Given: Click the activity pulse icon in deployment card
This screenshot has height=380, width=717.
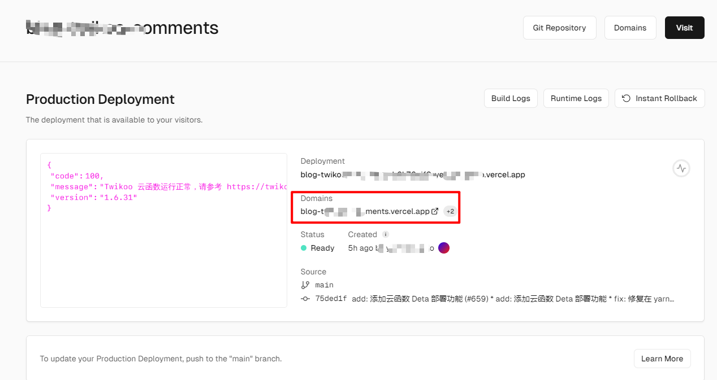Looking at the screenshot, I should [681, 168].
